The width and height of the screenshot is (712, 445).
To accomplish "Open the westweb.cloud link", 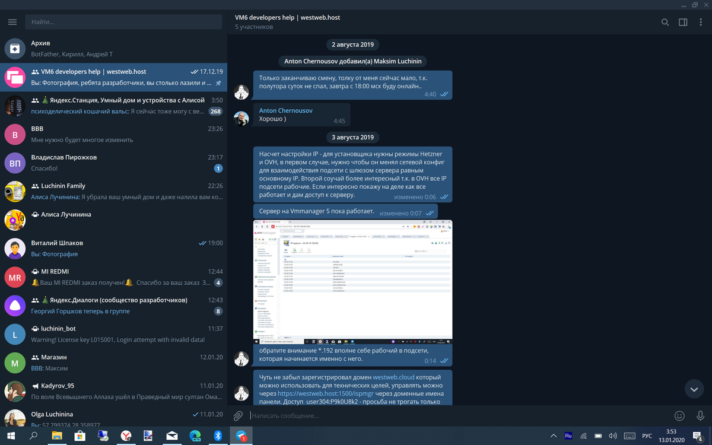I will pos(393,377).
